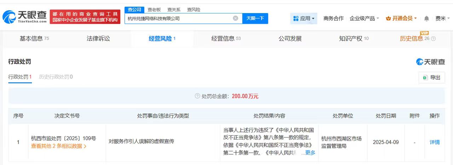Click the 开通会员 membership crown
The image size is (453, 165).
pyautogui.click(x=388, y=18)
